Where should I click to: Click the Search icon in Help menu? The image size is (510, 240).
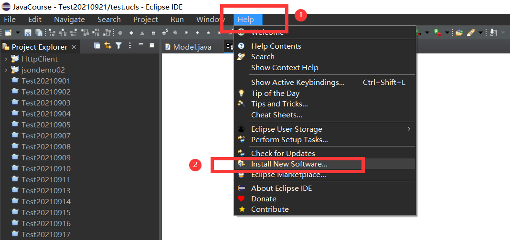click(241, 57)
